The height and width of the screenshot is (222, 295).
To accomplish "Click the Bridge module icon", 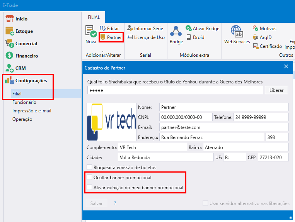I will click(x=176, y=32).
